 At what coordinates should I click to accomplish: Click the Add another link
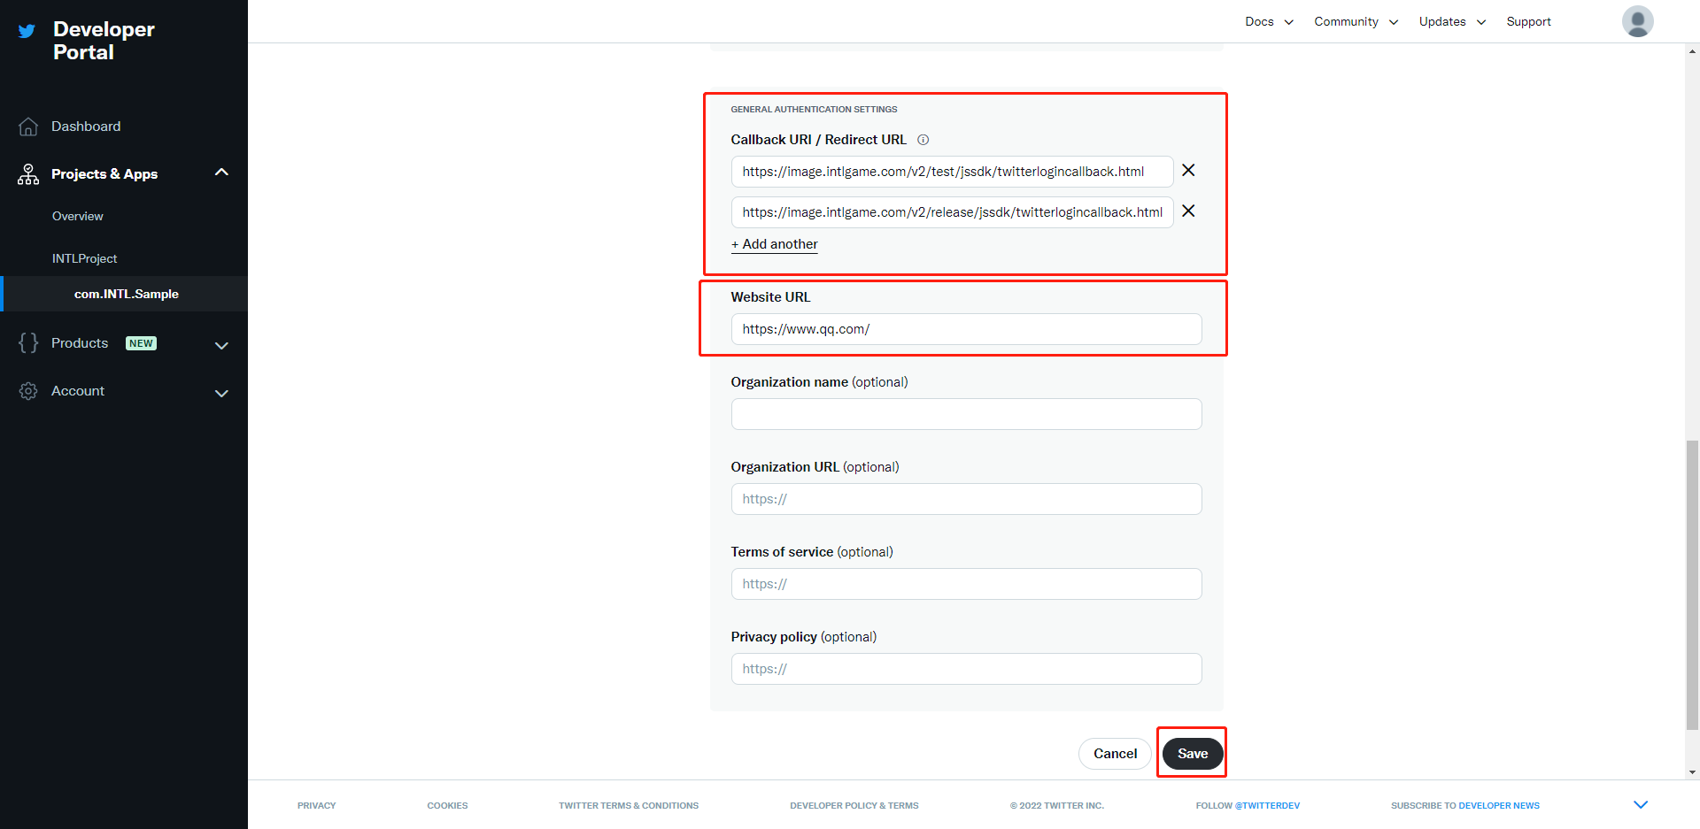point(774,244)
